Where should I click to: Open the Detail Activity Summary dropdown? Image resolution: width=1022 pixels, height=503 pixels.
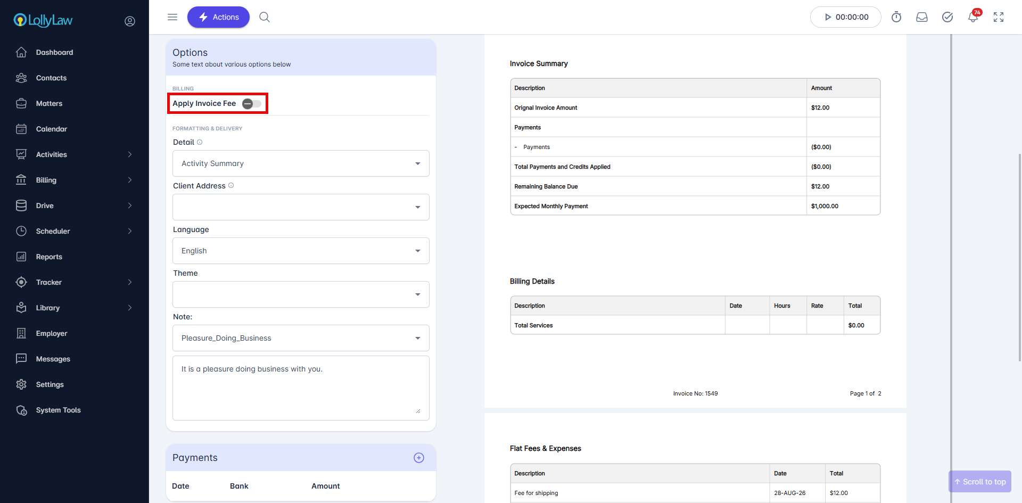[x=301, y=163]
